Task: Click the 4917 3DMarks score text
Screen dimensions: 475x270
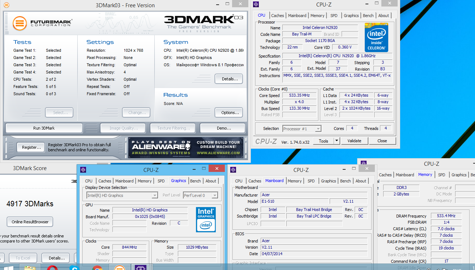Action: click(x=30, y=204)
